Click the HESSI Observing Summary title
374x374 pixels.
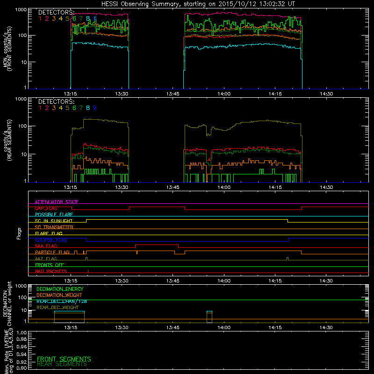[x=198, y=4]
